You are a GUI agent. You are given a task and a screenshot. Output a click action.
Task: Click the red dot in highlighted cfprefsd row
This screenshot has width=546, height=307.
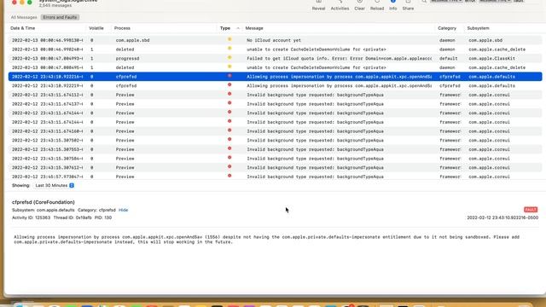[229, 76]
